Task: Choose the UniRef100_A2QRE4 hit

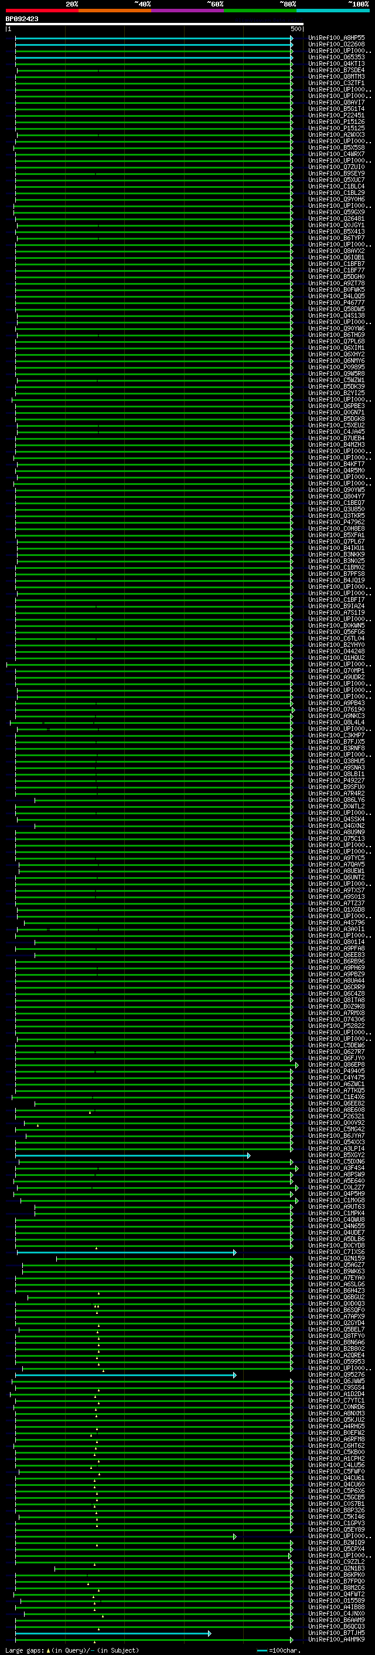Action: 336,1356
